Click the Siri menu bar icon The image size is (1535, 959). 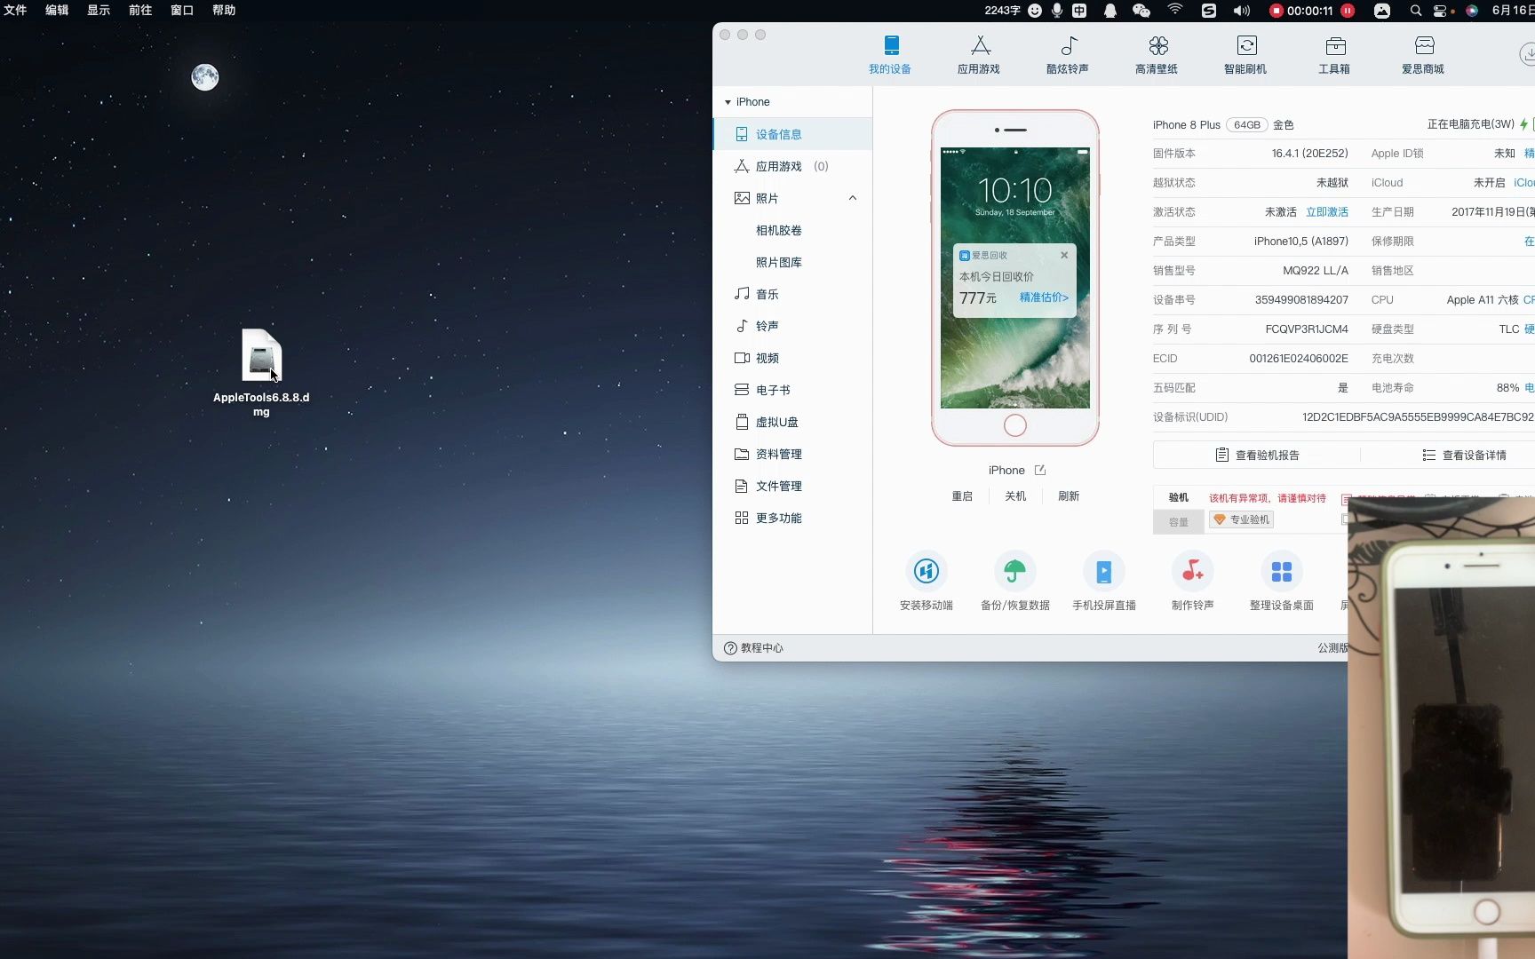coord(1472,11)
